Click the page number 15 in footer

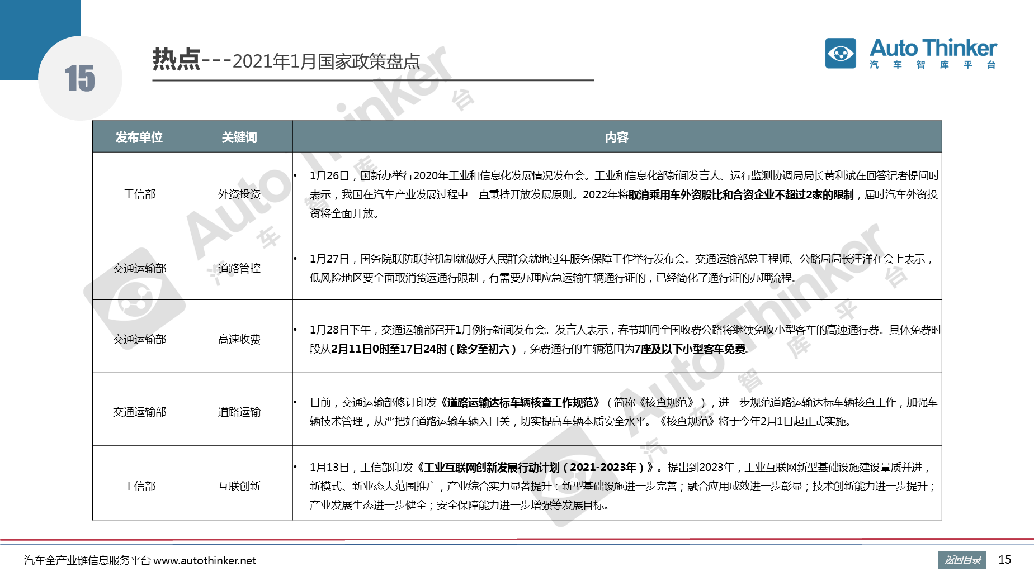1005,560
